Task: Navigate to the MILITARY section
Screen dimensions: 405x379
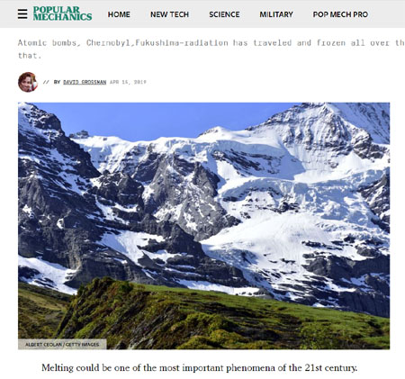Action: coord(276,14)
